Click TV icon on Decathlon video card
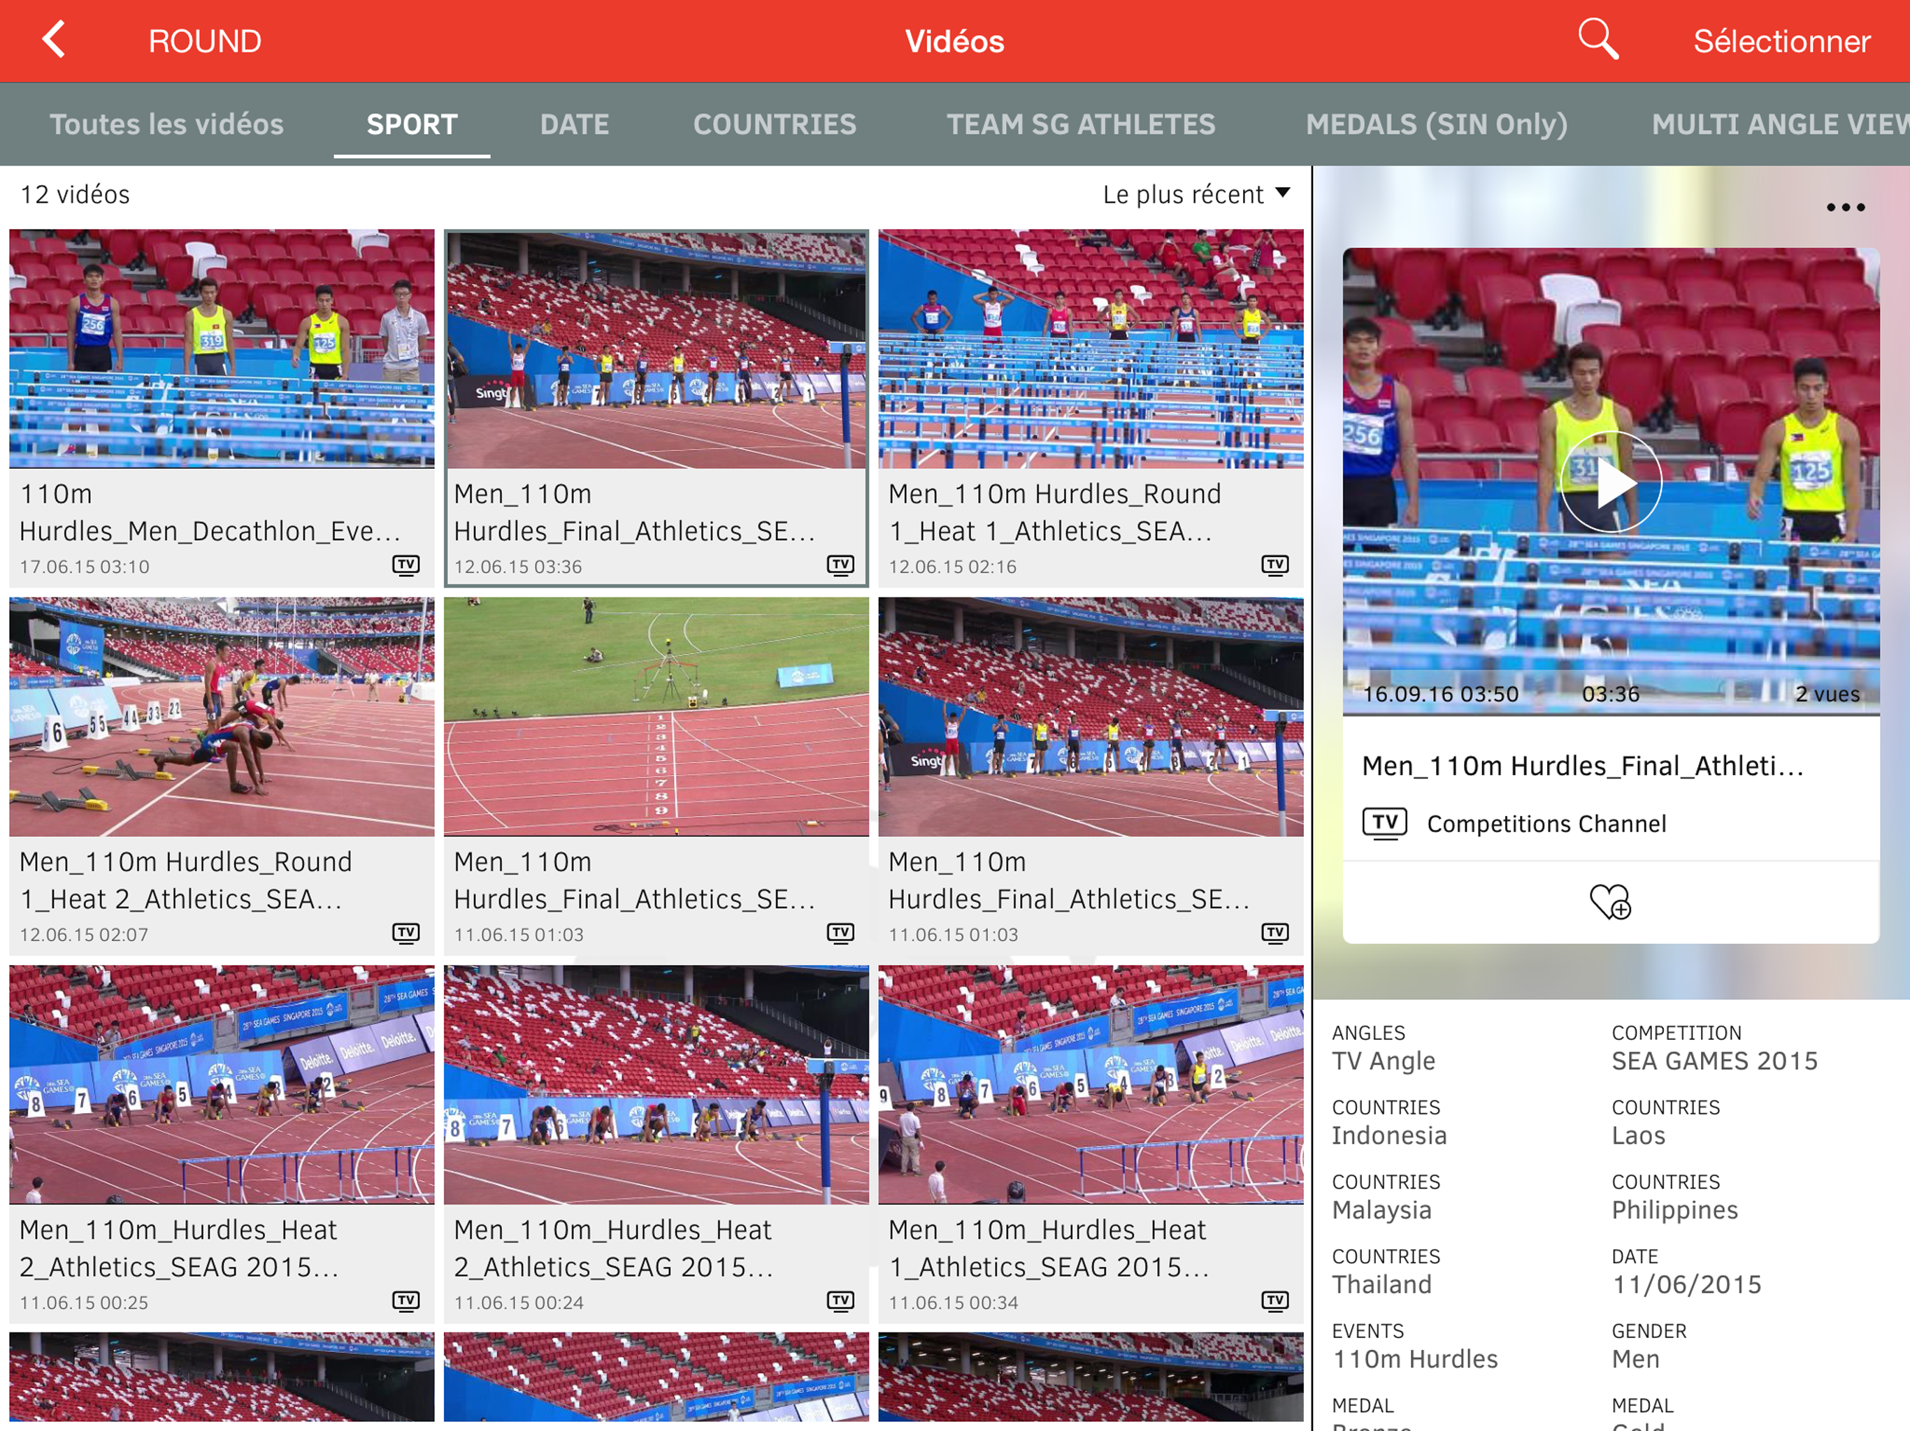 405,565
